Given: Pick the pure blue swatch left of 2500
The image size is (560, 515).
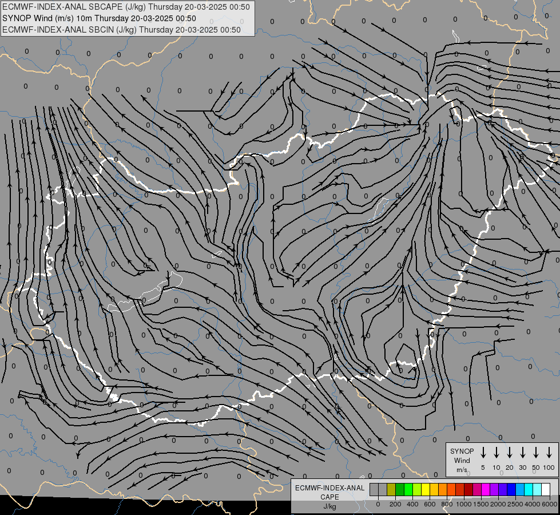Looking at the screenshot, I should (x=511, y=489).
